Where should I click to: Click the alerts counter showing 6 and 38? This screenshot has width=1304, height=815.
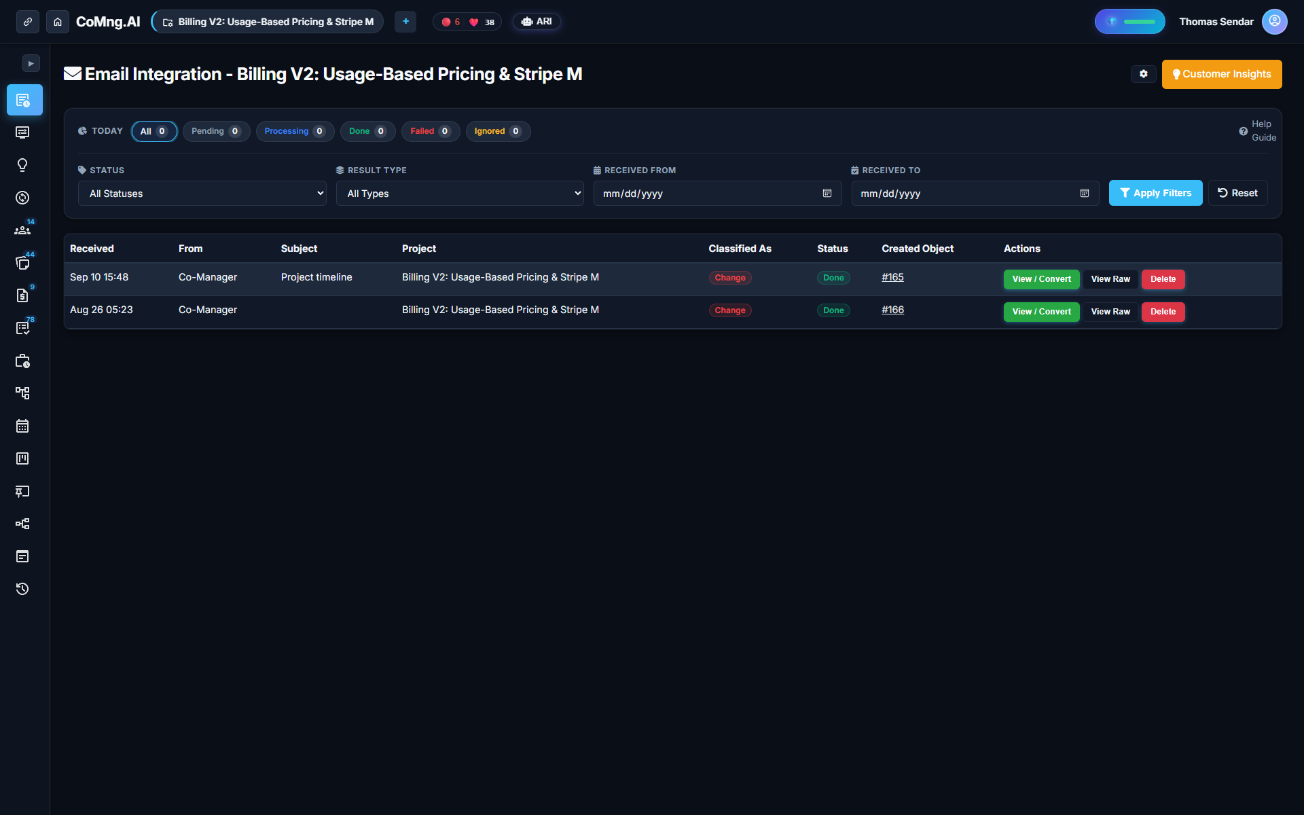(x=467, y=22)
